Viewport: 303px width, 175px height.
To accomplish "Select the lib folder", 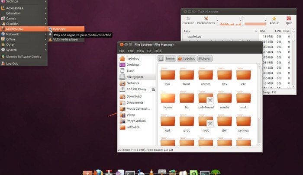I will pyautogui.click(x=187, y=100).
